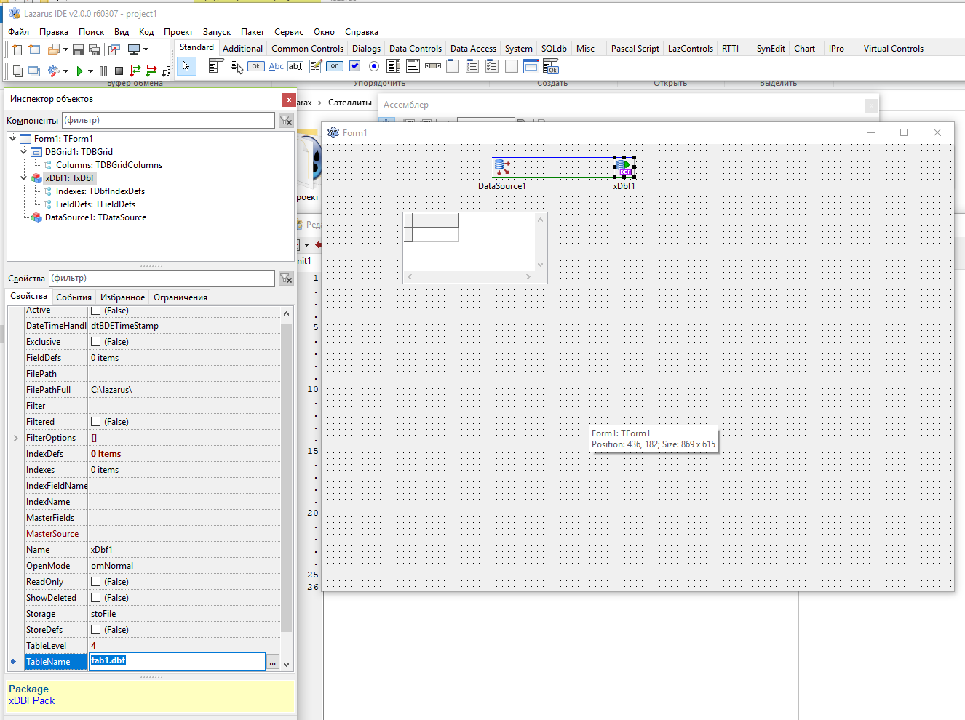Pick the TEdit component in palette

pyautogui.click(x=295, y=66)
